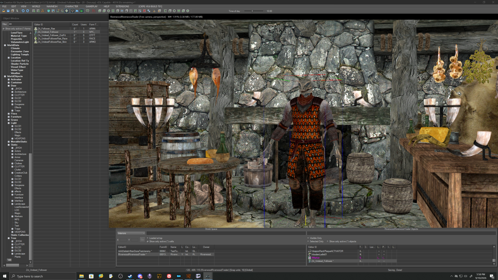Collapse the Tree category node

click(9, 238)
